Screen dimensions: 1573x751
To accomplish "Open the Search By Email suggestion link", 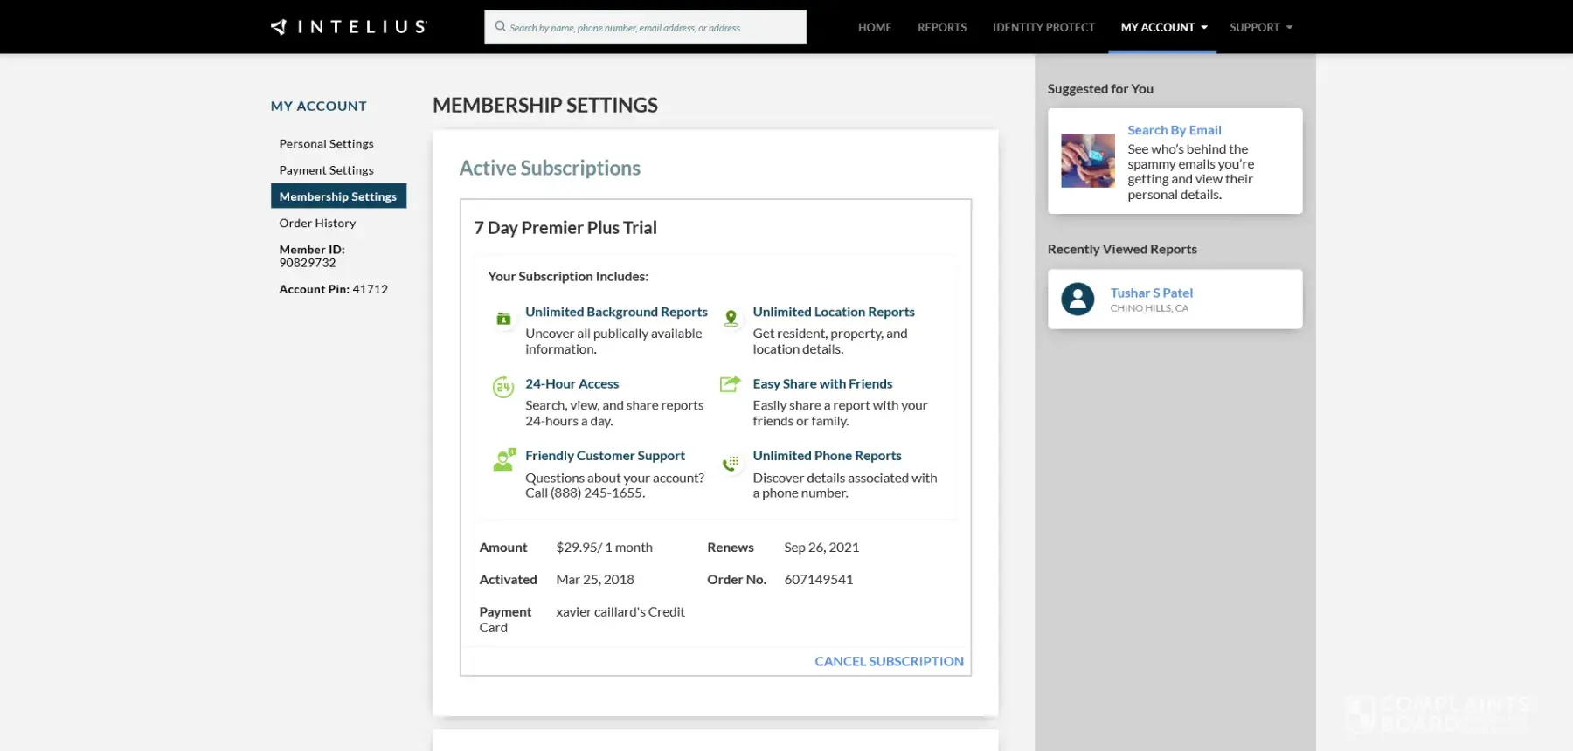I will (x=1174, y=130).
